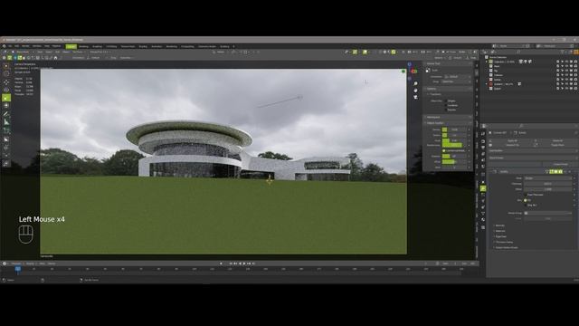The image size is (579, 326).
Task: Open Solidify Mode dropdown
Action: 548,178
